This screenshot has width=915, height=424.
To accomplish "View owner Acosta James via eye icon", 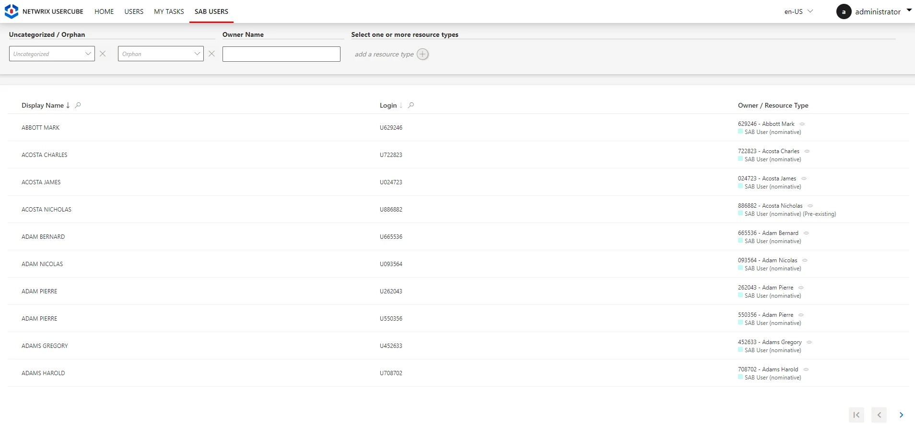I will pos(804,179).
